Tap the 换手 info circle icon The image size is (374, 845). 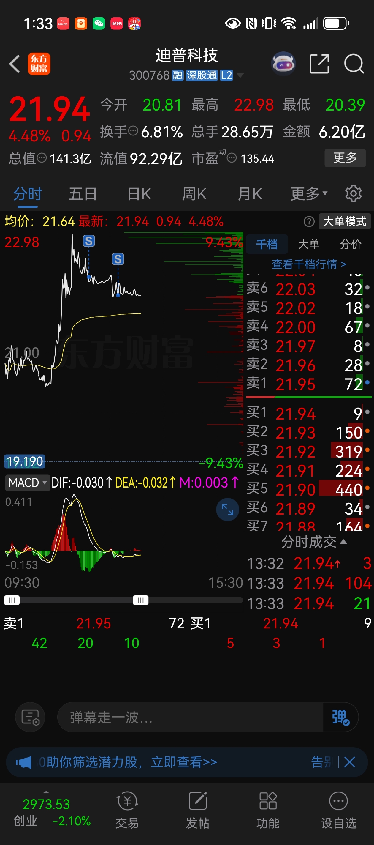(133, 130)
